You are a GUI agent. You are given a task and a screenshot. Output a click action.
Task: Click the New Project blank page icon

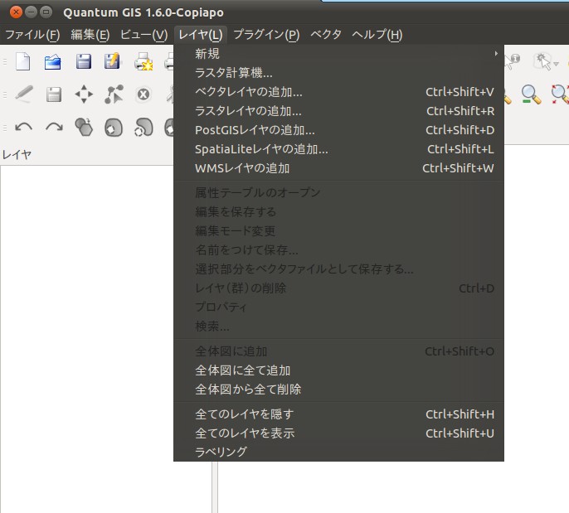click(23, 61)
